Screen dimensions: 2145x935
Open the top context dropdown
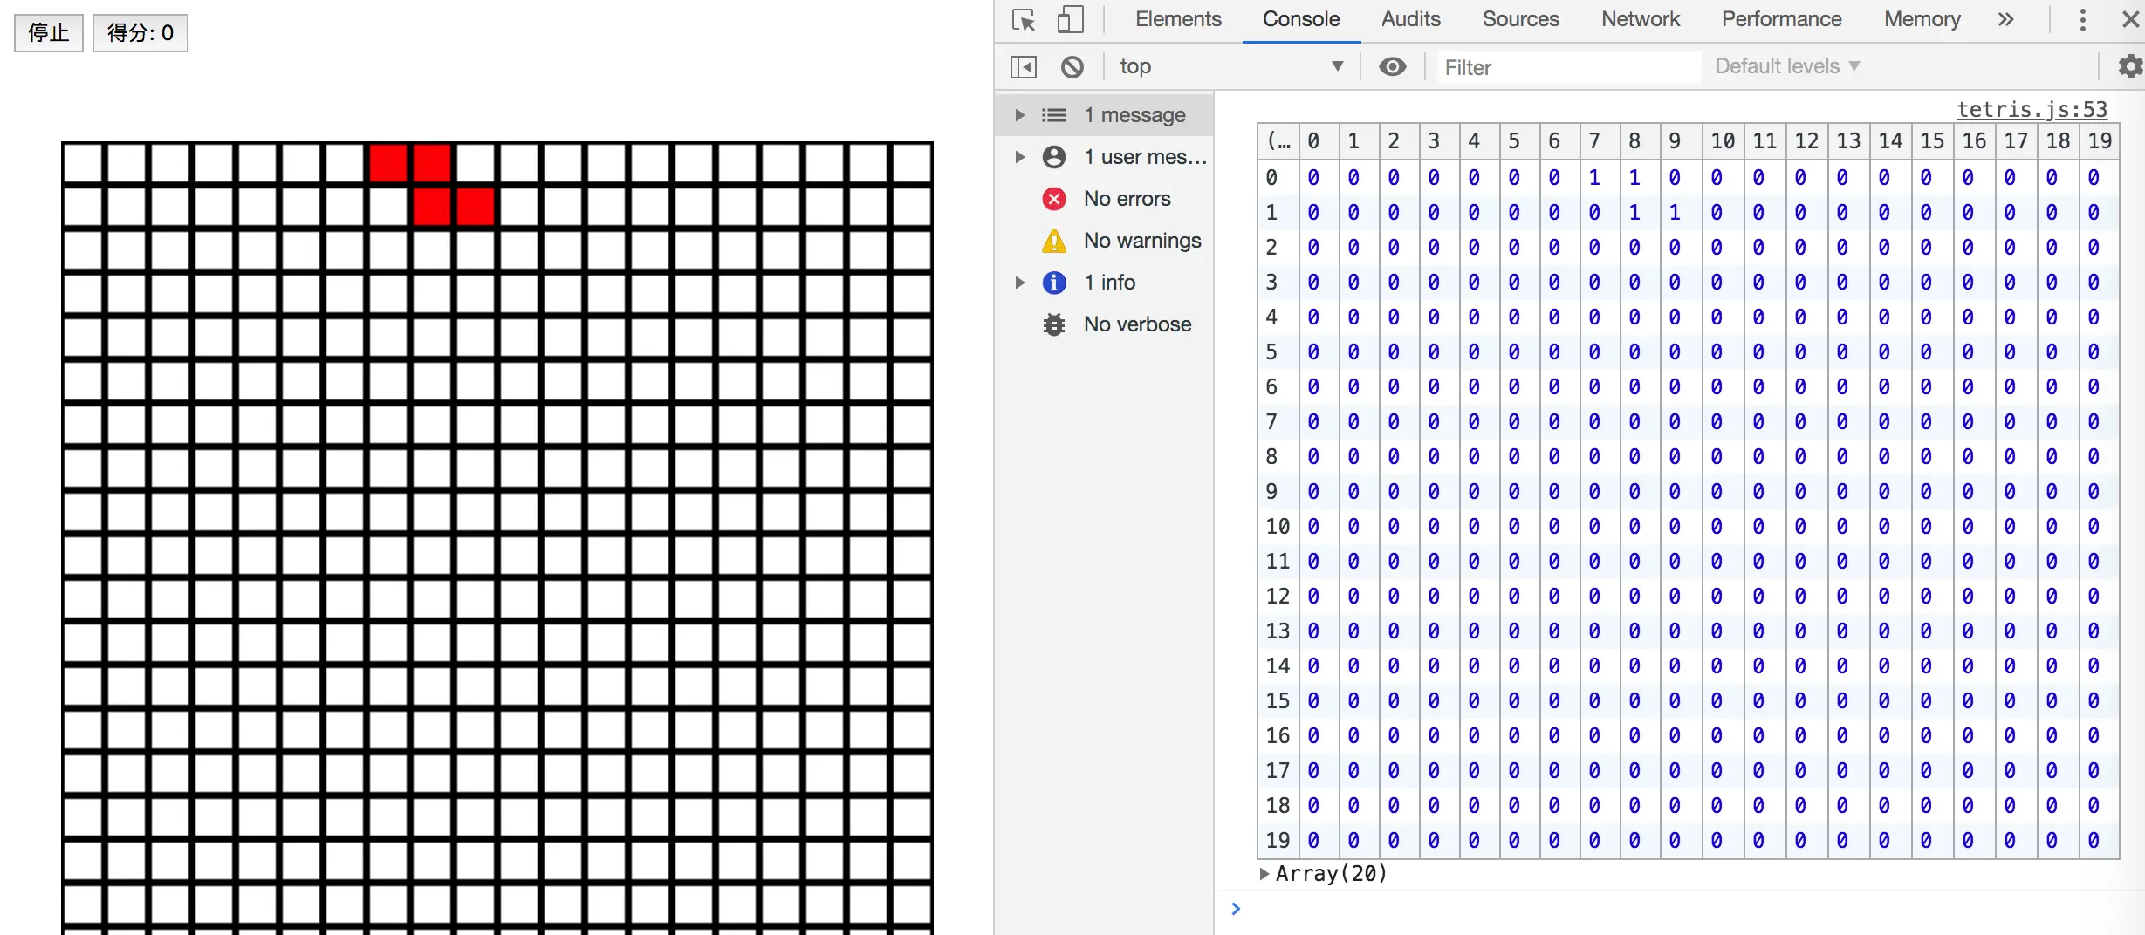(x=1231, y=66)
